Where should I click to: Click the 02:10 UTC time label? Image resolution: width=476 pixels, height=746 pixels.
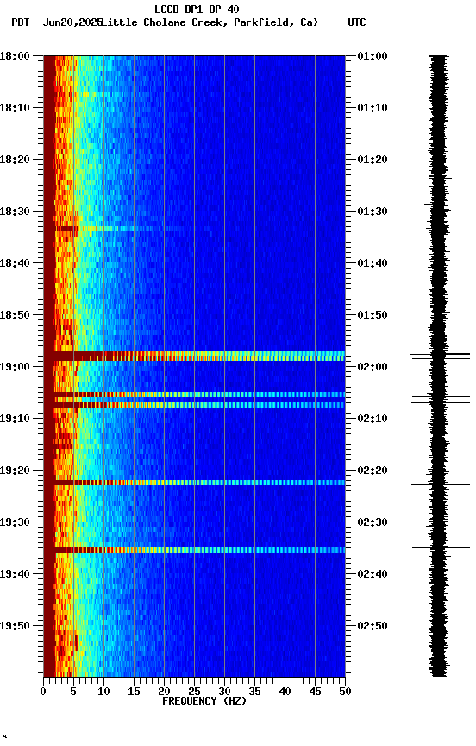373,419
